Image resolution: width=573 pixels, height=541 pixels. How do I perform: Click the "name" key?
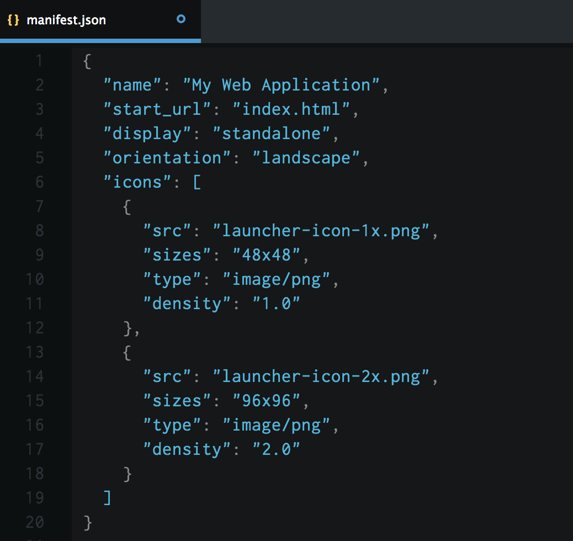(132, 85)
